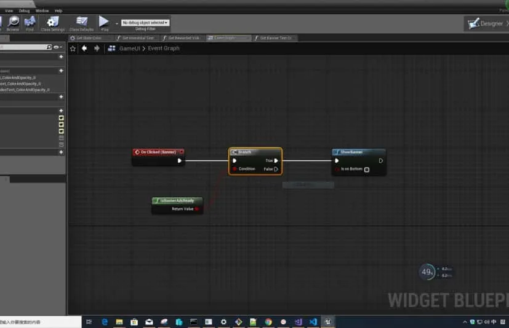Toggle the third variable visibility eye icon

(61, 131)
